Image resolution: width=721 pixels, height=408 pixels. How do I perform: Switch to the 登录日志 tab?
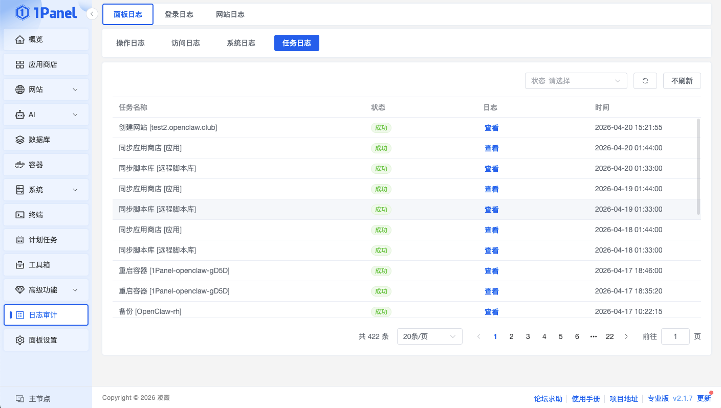pyautogui.click(x=179, y=14)
